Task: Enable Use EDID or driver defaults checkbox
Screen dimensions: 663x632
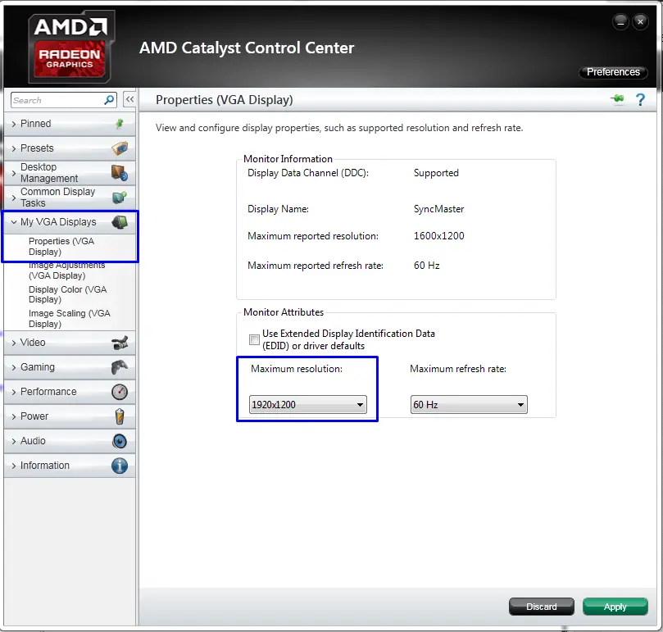Action: pyautogui.click(x=254, y=339)
